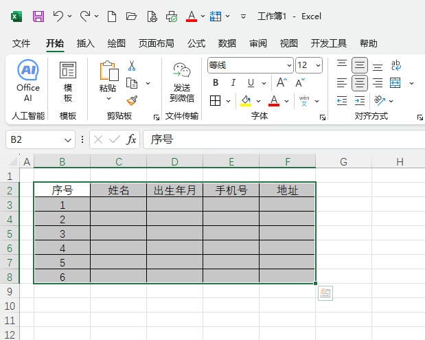Decrease the font size

click(x=300, y=82)
